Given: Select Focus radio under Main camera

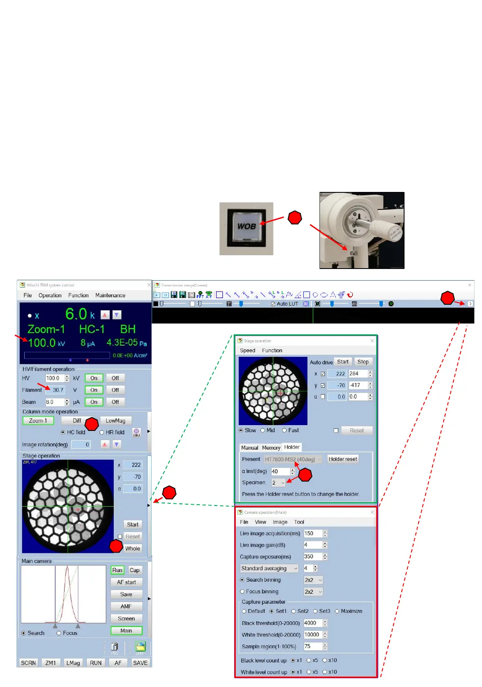Looking at the screenshot, I should tap(59, 633).
